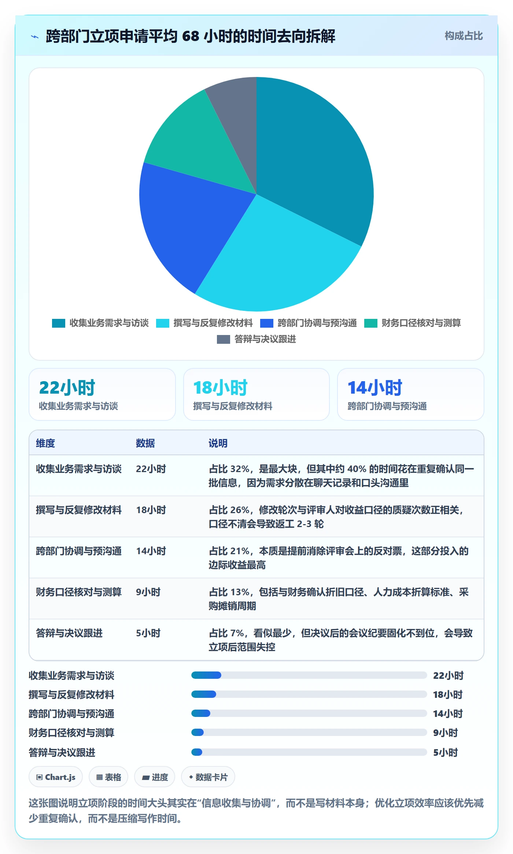Screen dimensions: 513x854
Task: Toggle the 答辩与决议跟进 legend swatch
Action: click(x=224, y=339)
